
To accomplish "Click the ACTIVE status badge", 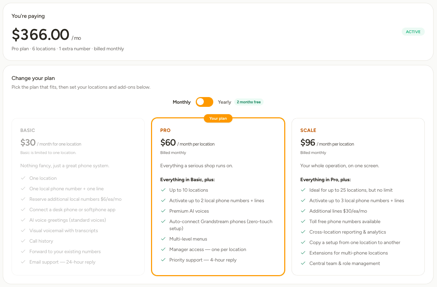I will (413, 32).
